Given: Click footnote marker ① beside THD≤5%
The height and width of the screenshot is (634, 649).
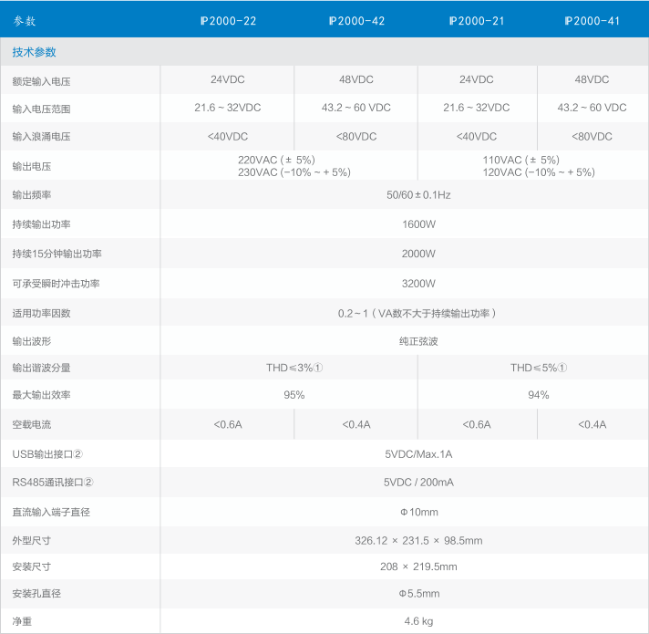Looking at the screenshot, I should [x=562, y=368].
